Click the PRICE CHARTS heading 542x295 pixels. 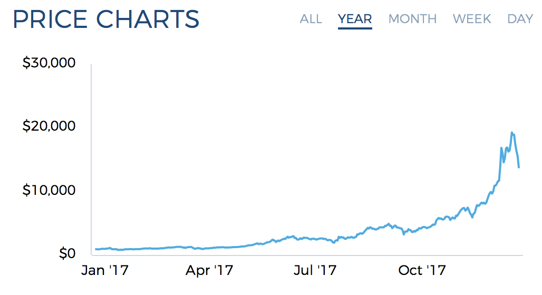(x=106, y=19)
